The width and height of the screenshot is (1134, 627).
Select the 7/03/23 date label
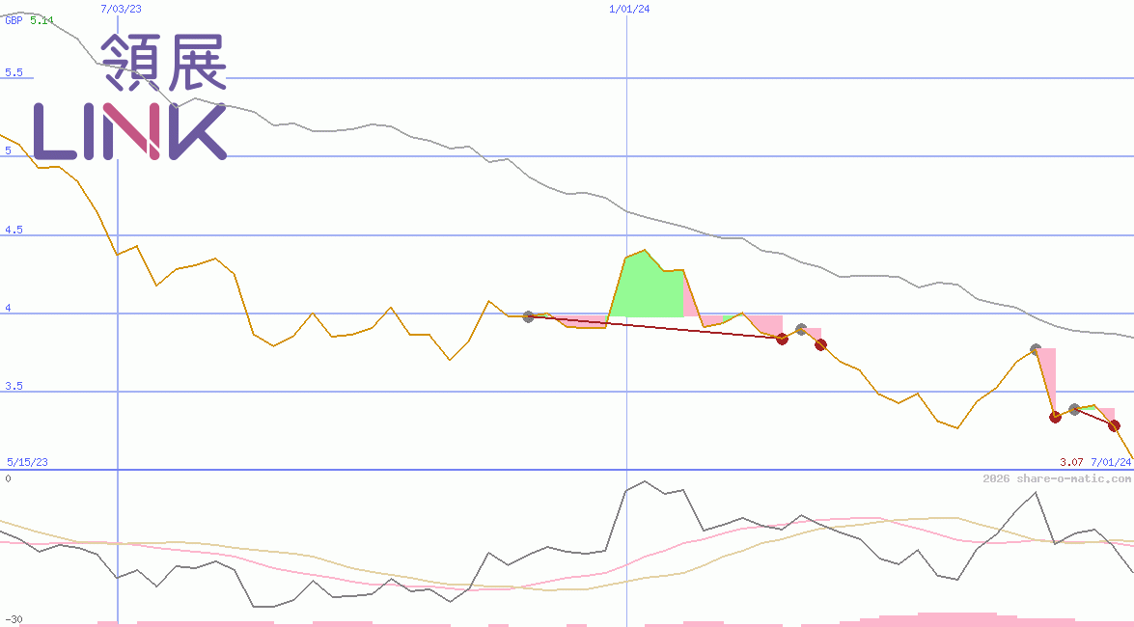121,9
